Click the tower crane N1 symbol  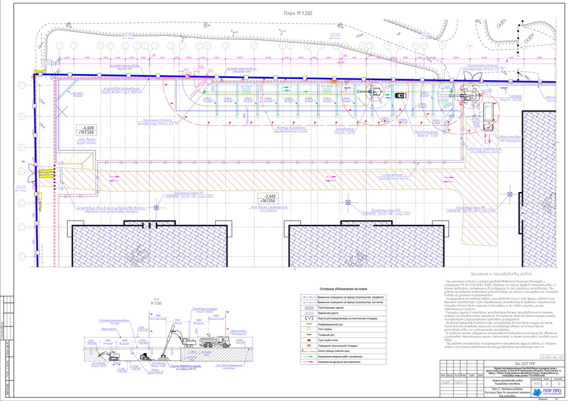click(x=157, y=208)
